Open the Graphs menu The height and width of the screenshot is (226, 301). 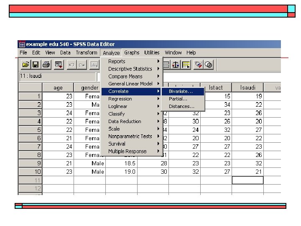132,52
